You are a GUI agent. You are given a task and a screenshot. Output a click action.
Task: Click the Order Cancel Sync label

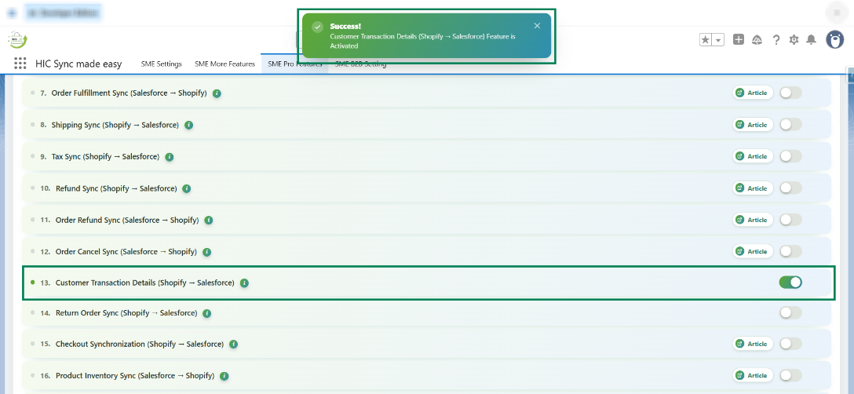coord(126,252)
